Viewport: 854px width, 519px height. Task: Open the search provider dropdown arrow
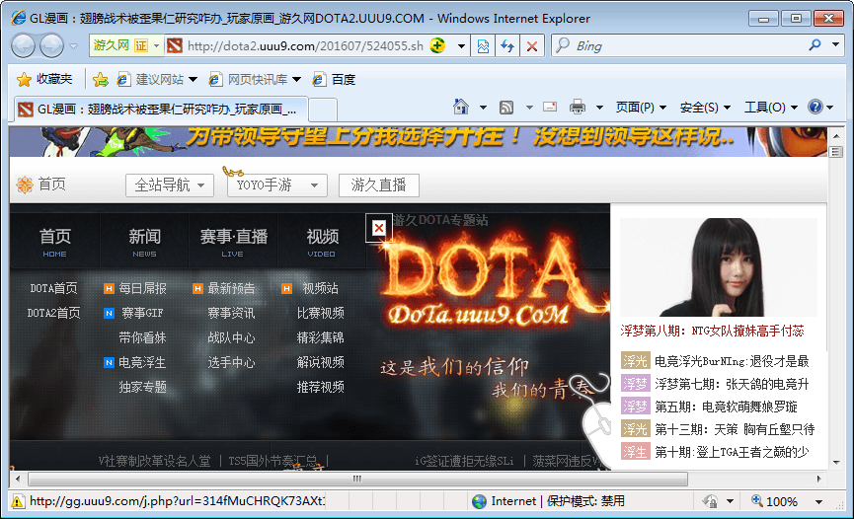pos(835,45)
